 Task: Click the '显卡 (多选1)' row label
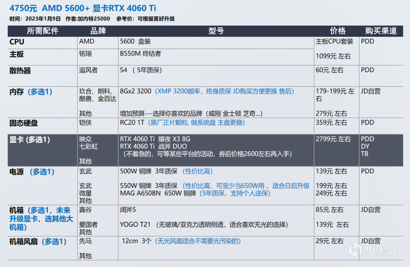point(30,140)
